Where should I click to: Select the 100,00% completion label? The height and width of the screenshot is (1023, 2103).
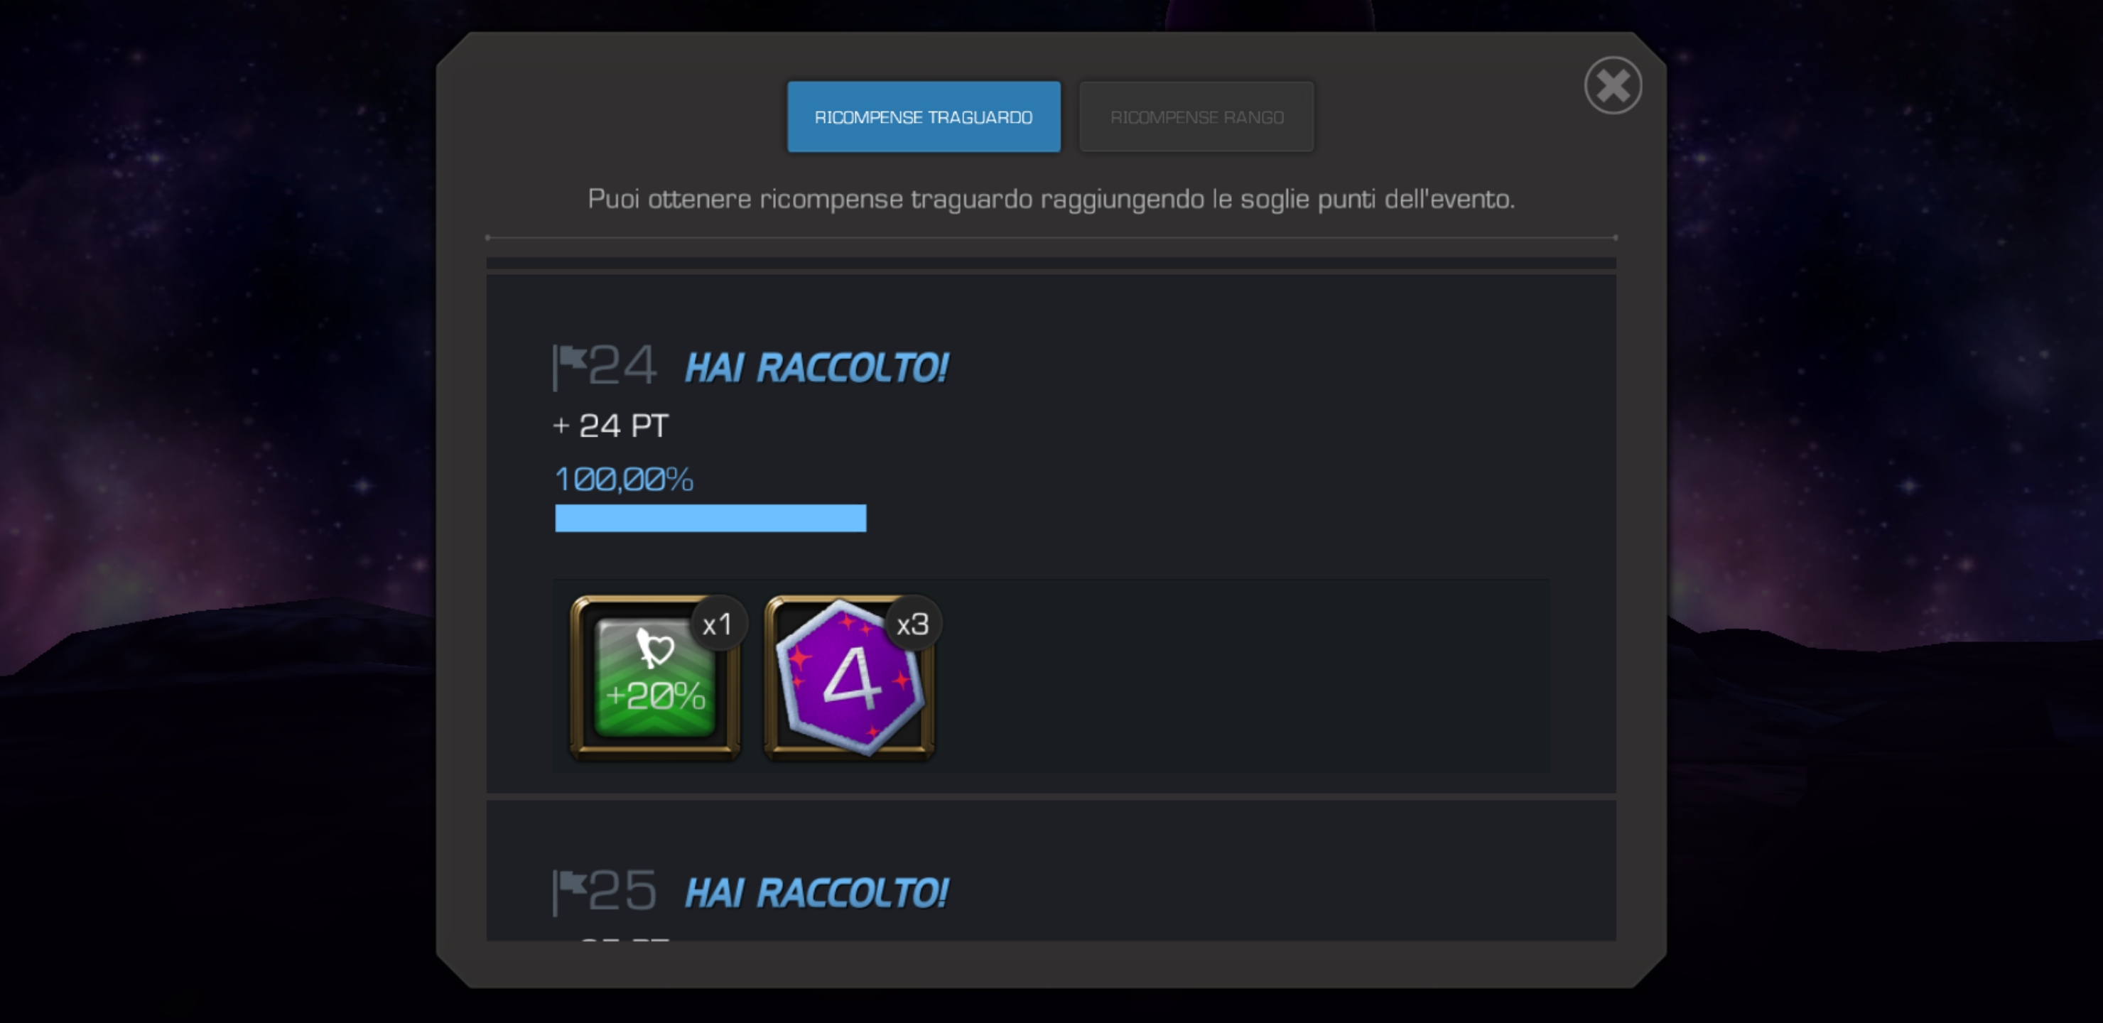(x=624, y=480)
